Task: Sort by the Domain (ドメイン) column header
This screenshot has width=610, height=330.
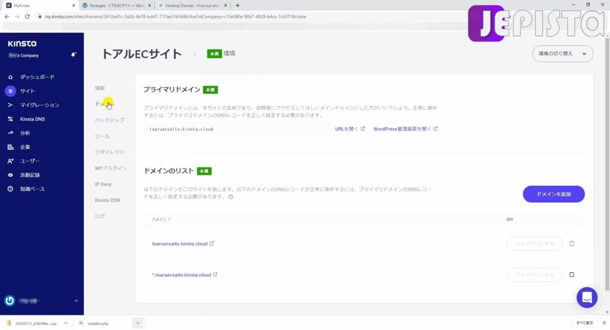Action: tap(161, 219)
